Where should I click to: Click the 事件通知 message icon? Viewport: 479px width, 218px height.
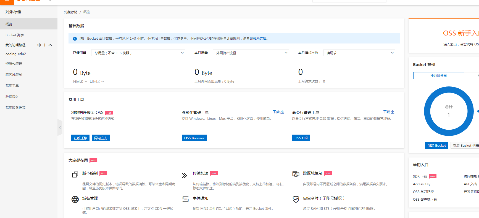[186, 199]
